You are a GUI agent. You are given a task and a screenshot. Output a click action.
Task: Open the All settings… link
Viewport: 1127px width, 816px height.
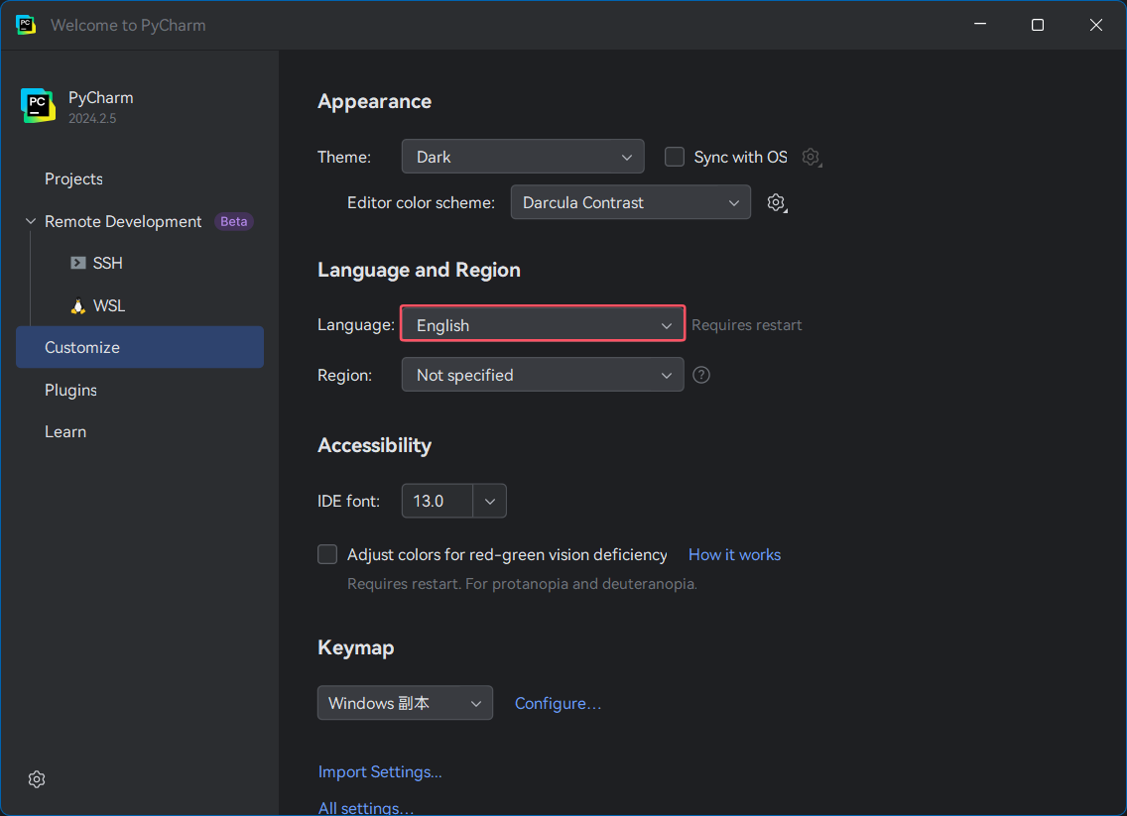click(x=366, y=807)
